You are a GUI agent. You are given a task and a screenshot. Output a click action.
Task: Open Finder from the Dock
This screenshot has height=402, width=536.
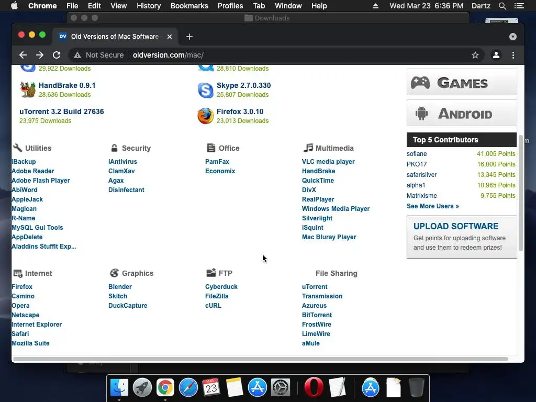point(119,387)
